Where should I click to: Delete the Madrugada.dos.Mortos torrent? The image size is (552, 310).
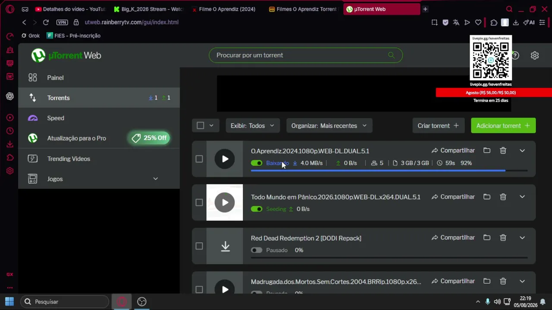pos(503,281)
